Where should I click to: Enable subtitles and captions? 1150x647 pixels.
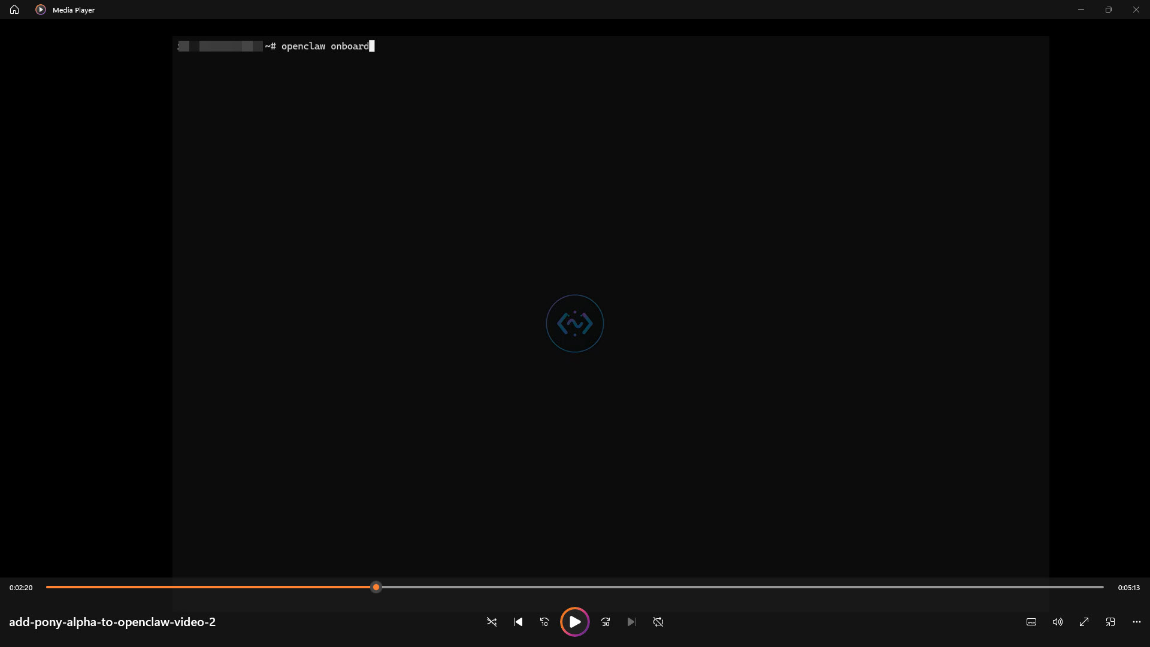1031,622
